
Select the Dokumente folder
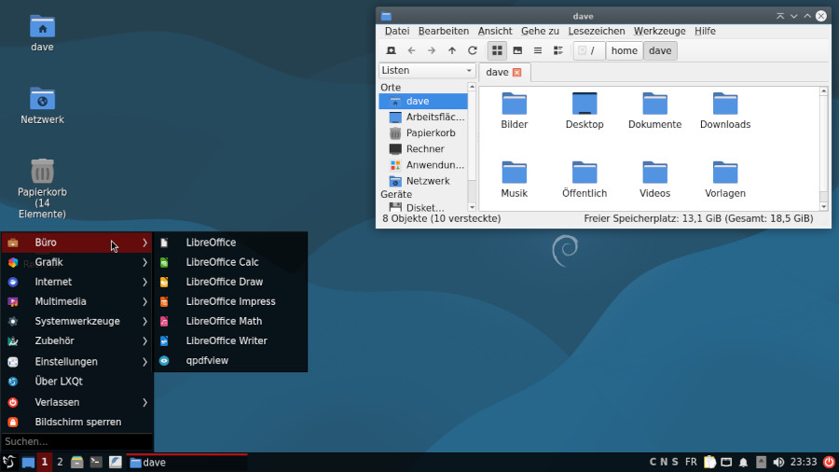(x=655, y=110)
